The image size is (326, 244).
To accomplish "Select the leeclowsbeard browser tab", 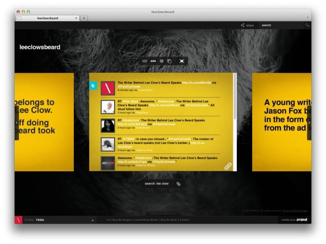I will pos(48,18).
